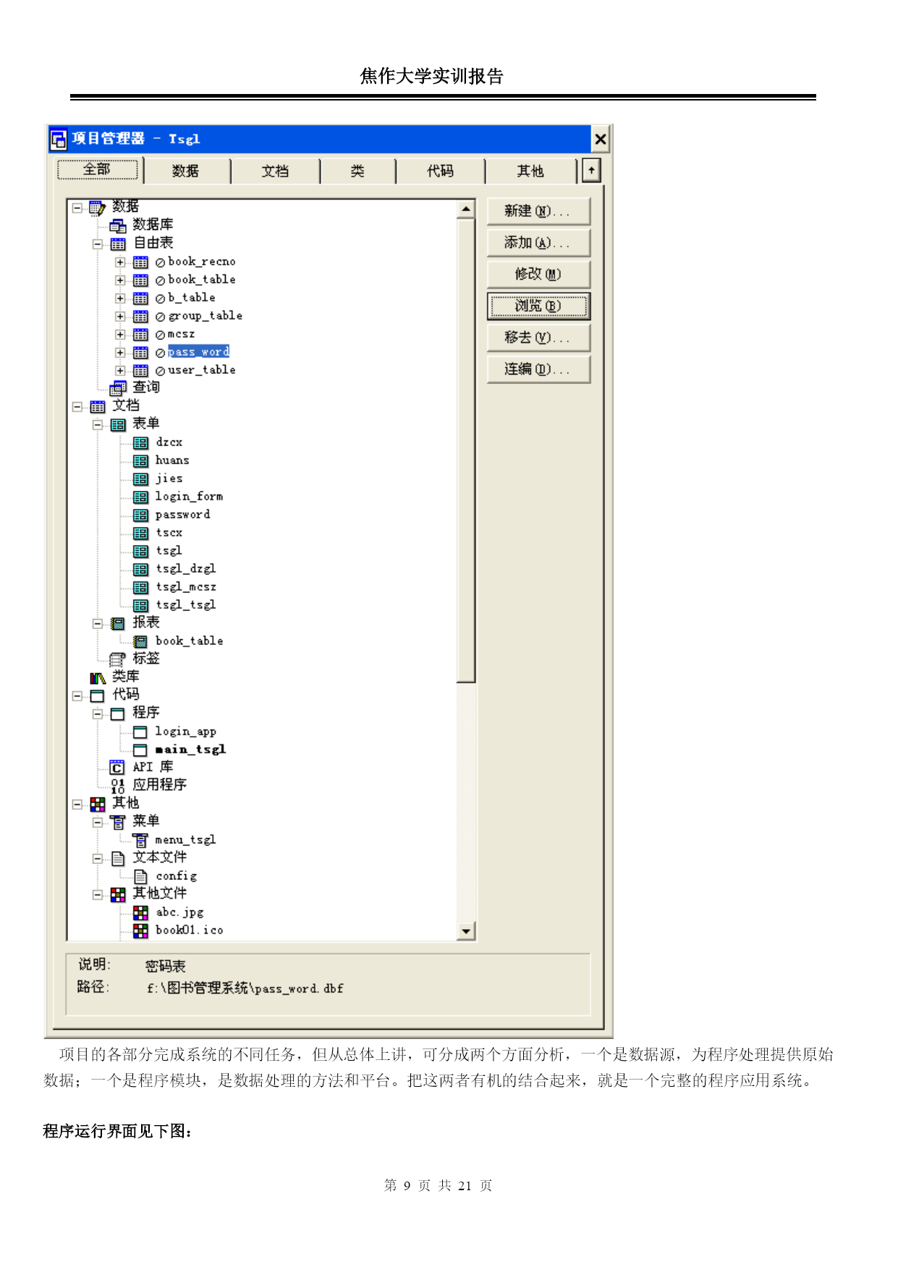Click the 类库 class library icon
This screenshot has width=898, height=1269.
[98, 678]
